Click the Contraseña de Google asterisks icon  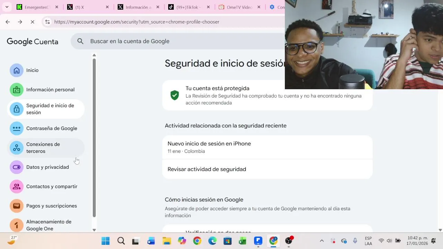[x=17, y=128]
